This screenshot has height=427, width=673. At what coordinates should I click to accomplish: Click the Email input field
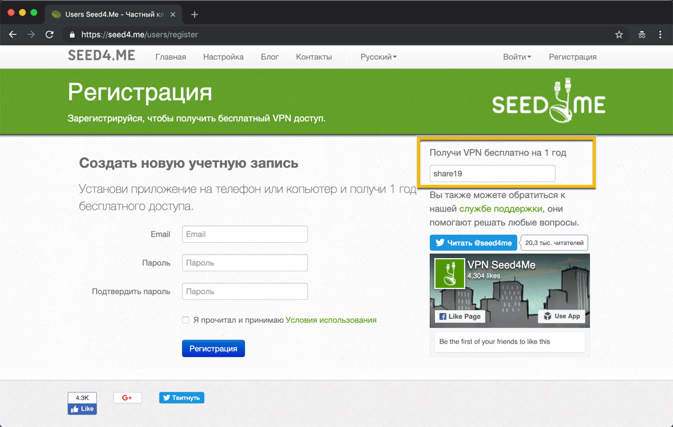click(245, 234)
